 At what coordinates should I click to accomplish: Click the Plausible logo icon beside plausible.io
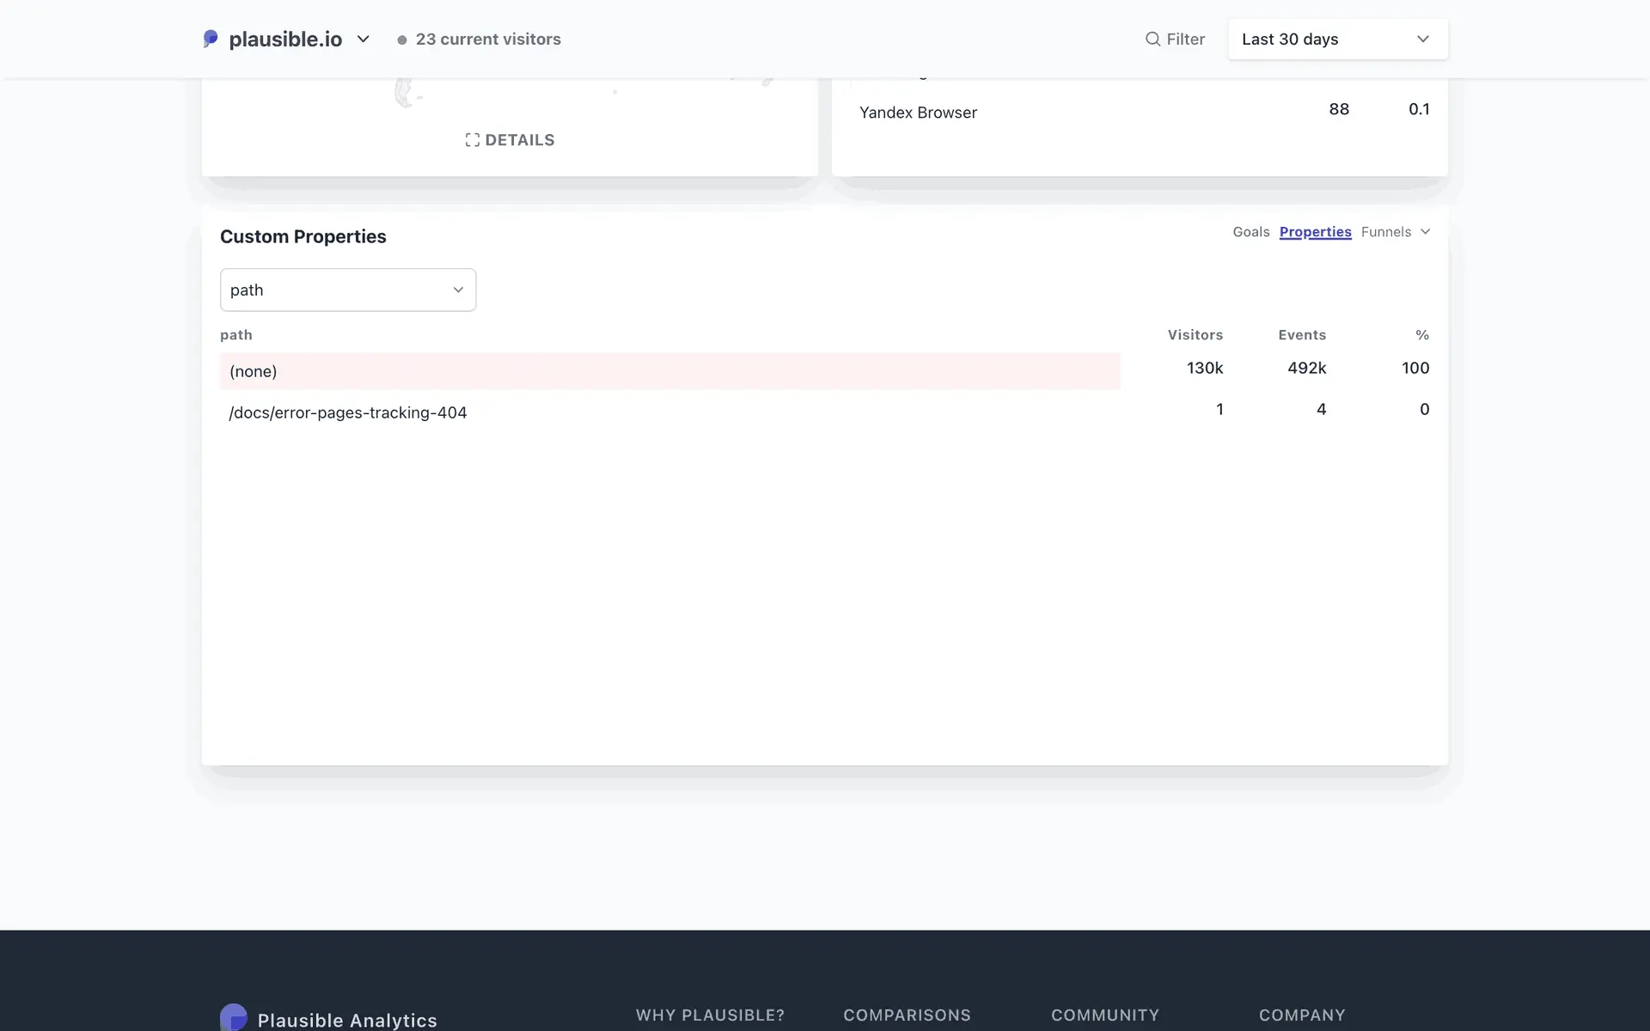(211, 39)
